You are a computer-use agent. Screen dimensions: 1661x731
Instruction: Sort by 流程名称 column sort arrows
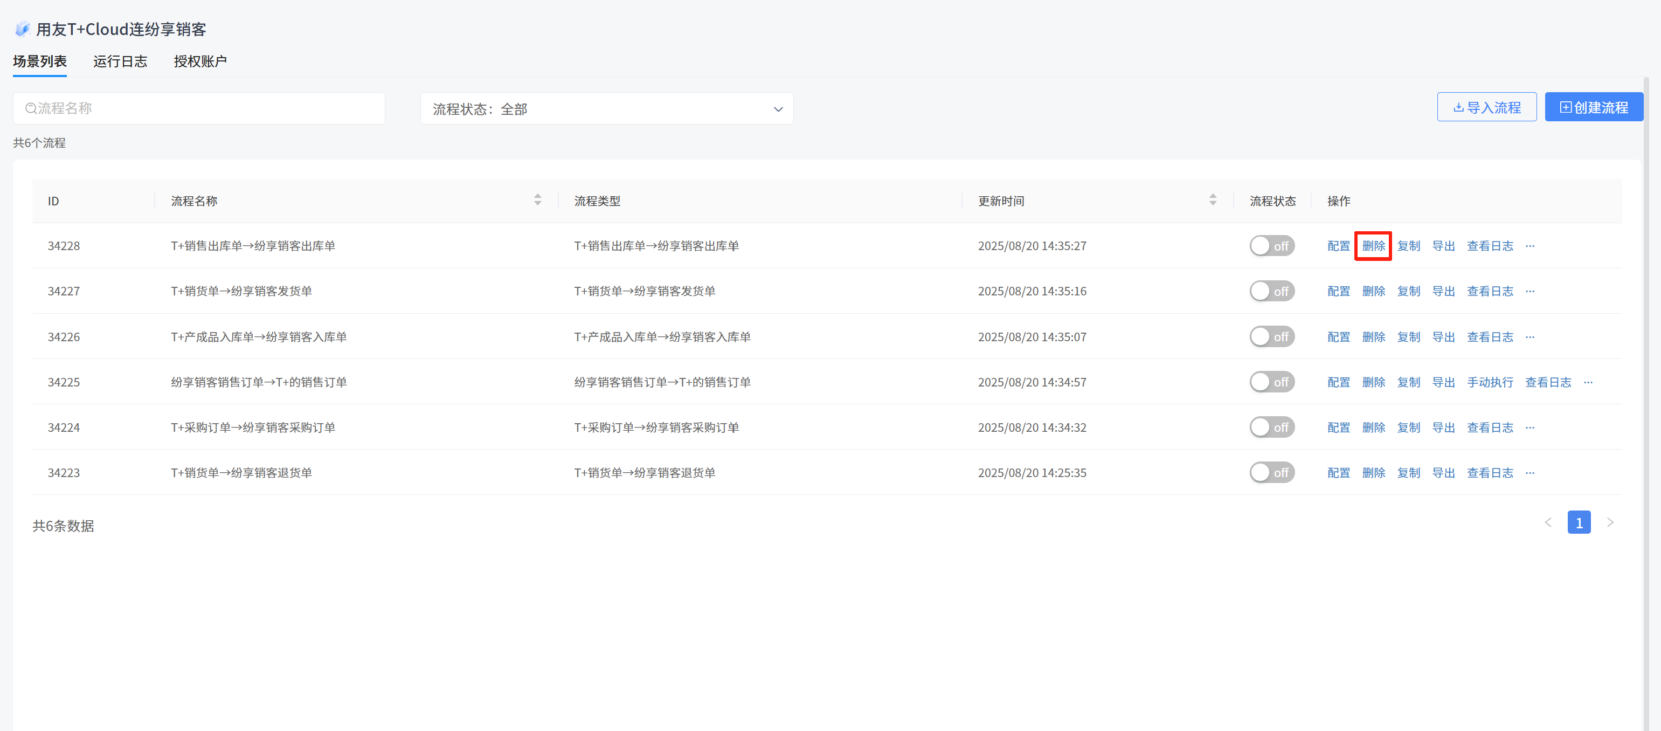tap(538, 200)
